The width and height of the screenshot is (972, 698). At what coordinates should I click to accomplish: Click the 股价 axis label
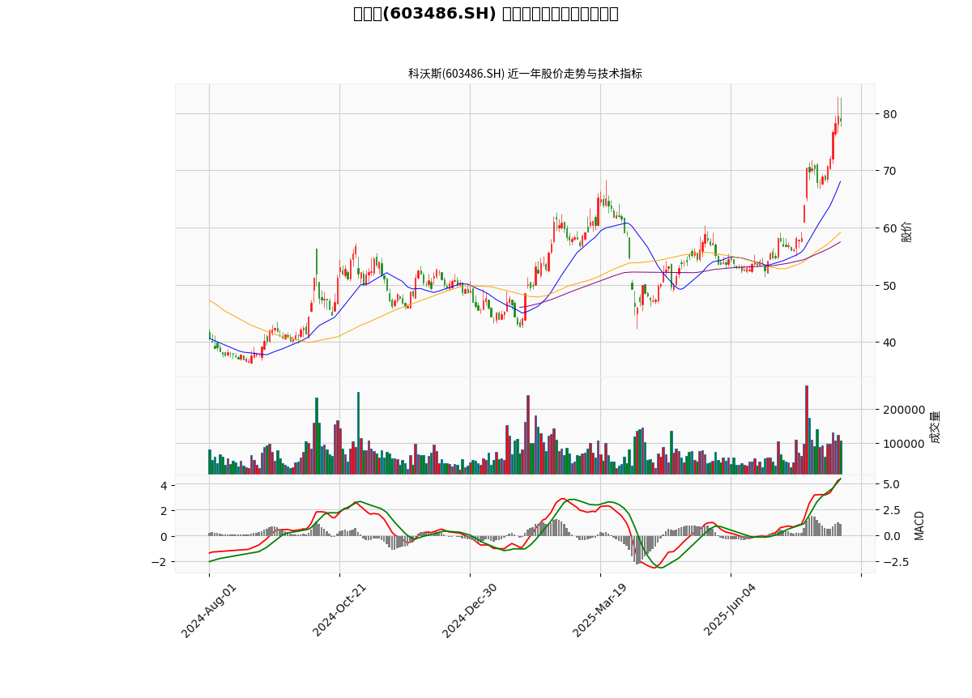click(907, 232)
